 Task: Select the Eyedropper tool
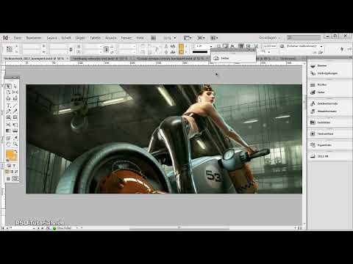(x=15, y=138)
